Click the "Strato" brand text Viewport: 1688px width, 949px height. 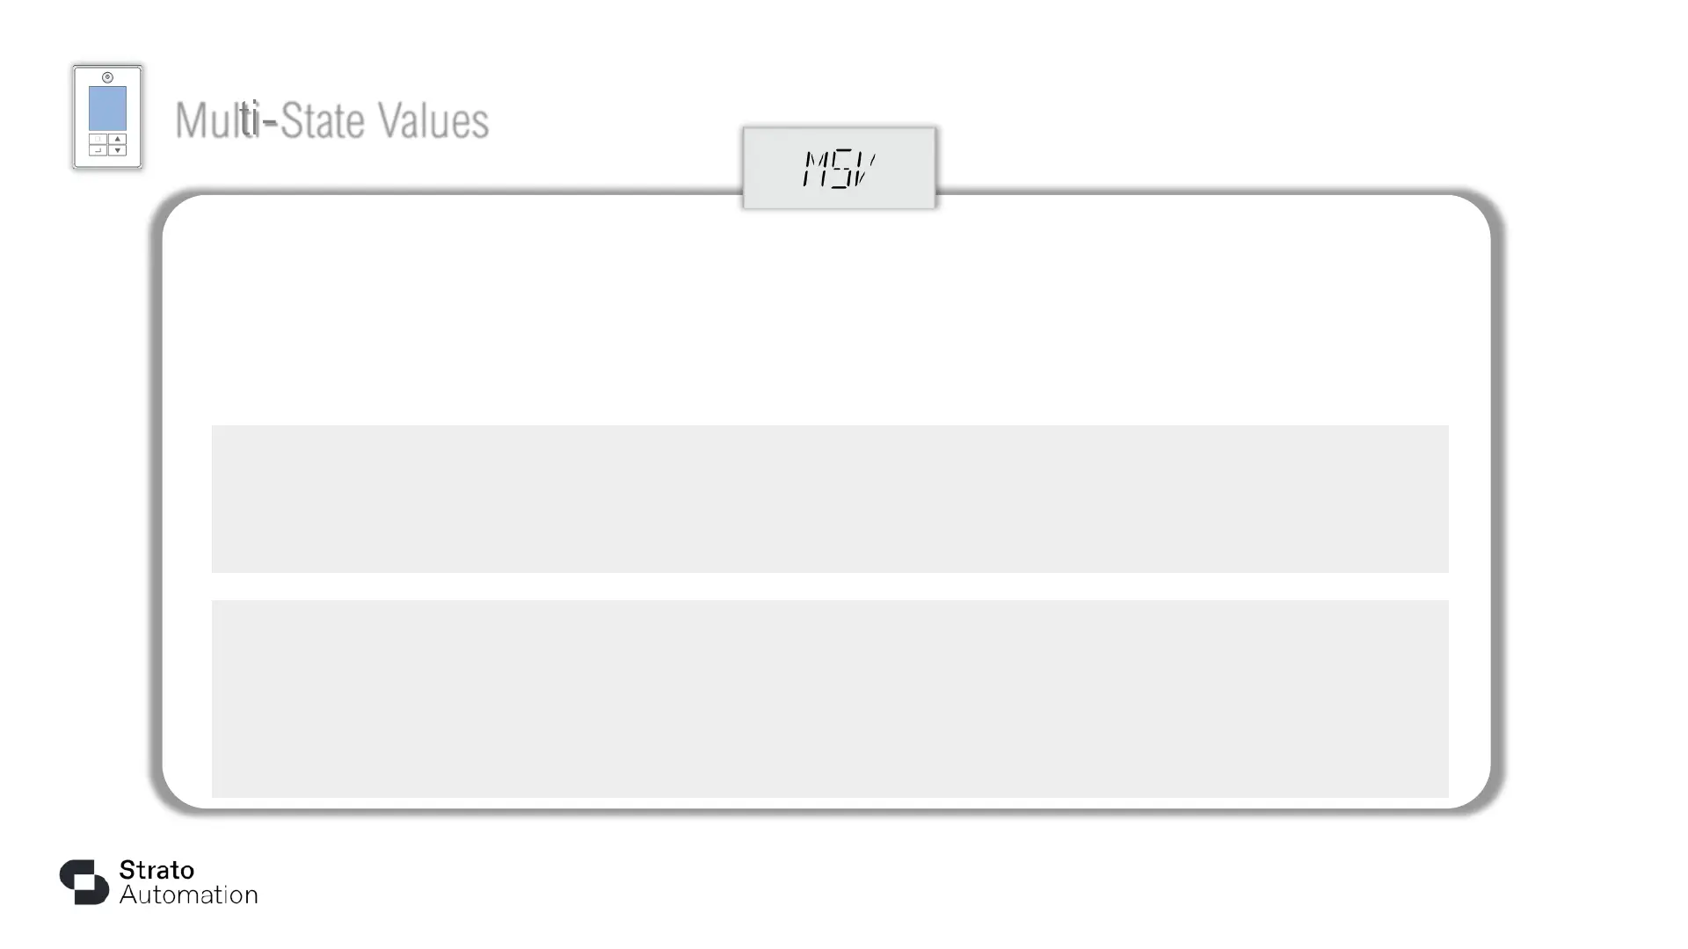pyautogui.click(x=156, y=870)
